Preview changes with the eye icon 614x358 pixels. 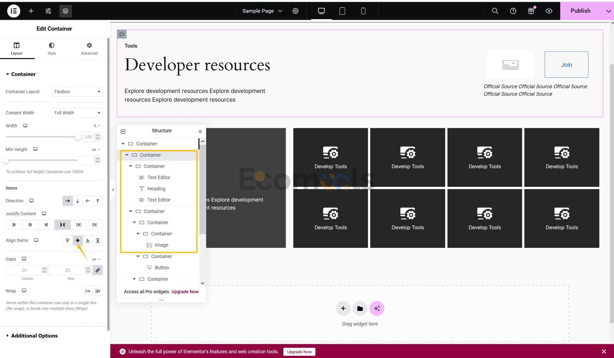click(x=549, y=11)
